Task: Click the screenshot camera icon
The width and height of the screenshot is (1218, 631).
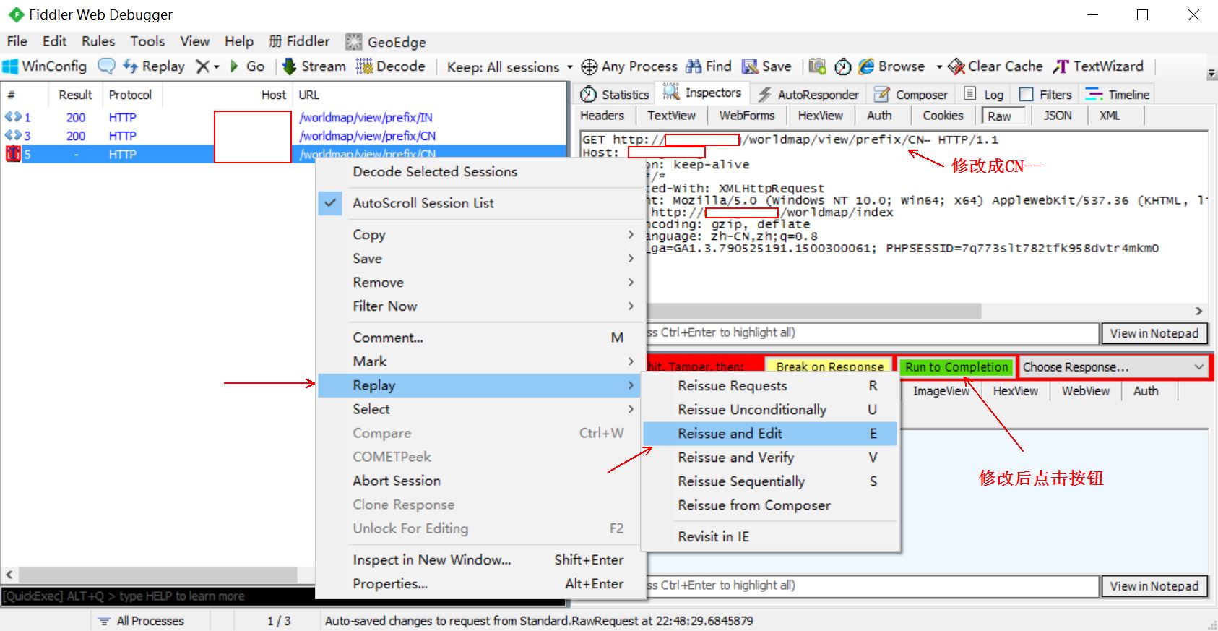Action: click(x=817, y=66)
